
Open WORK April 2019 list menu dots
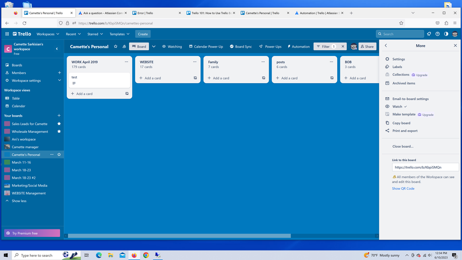point(126,62)
